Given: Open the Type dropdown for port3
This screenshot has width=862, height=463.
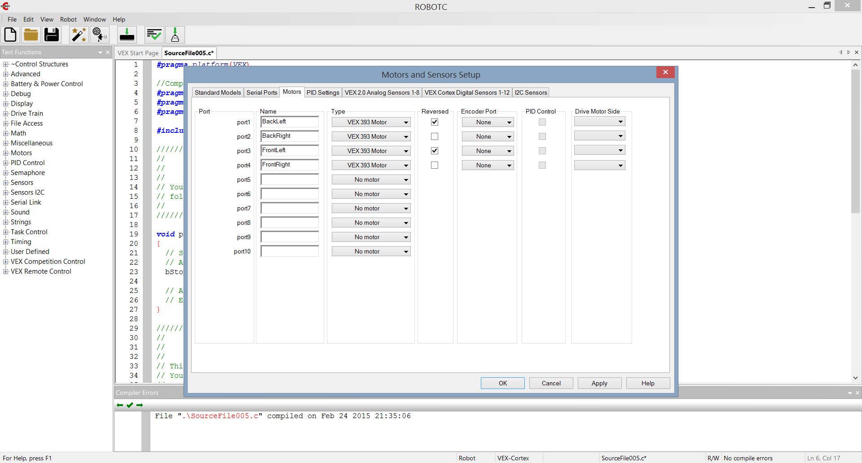Looking at the screenshot, I should [x=371, y=151].
